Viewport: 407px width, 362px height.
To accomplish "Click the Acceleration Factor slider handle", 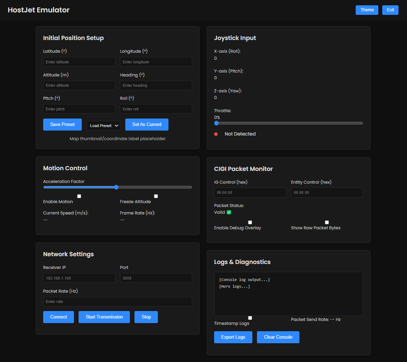I will [x=116, y=187].
